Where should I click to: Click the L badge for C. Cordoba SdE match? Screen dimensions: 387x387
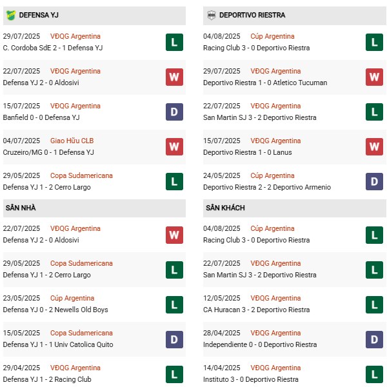pos(174,43)
